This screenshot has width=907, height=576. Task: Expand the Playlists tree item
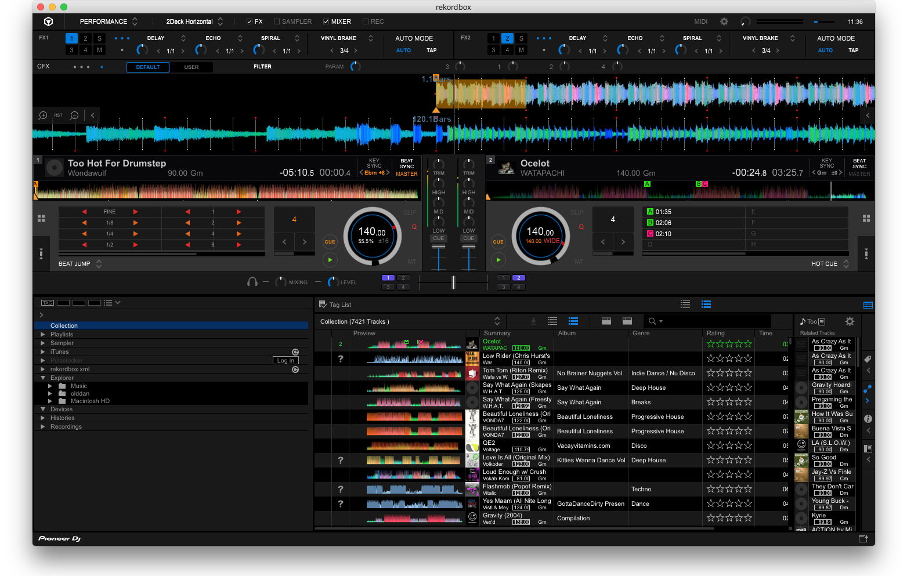tap(43, 335)
